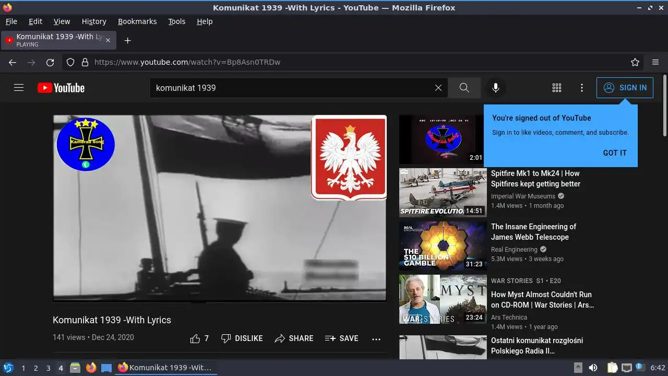668x376 pixels.
Task: Open Firefox application hamburger menu
Action: click(655, 62)
